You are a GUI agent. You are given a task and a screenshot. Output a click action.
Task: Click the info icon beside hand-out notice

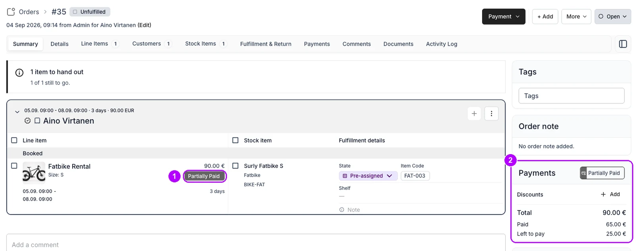pos(19,73)
